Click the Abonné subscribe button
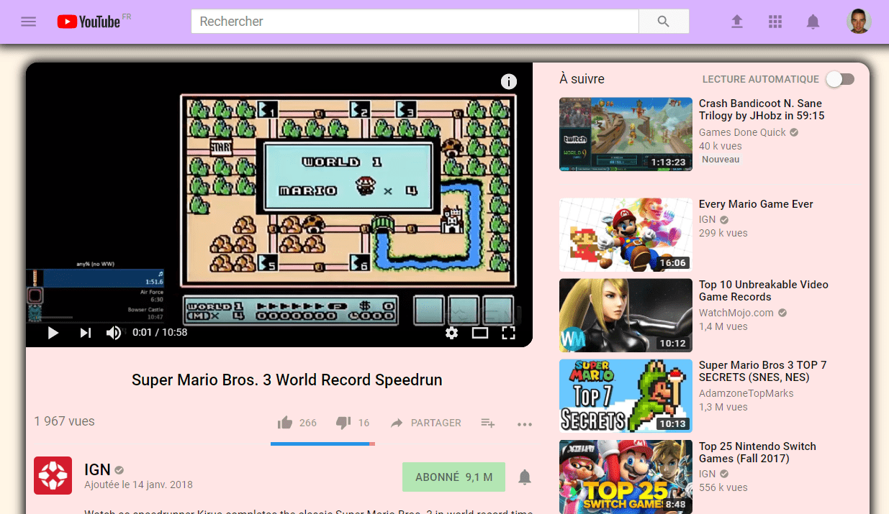889x514 pixels. click(x=453, y=477)
